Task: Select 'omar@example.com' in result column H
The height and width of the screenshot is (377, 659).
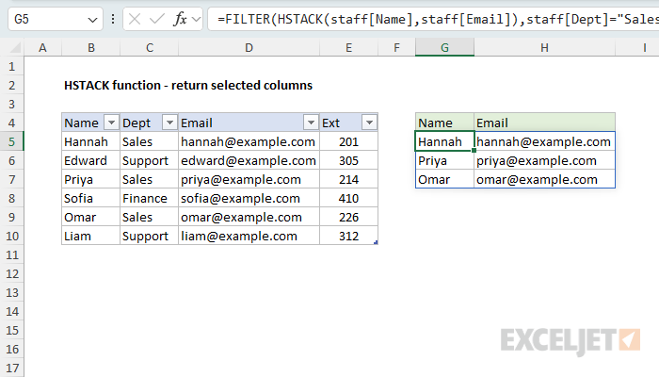Action: [x=544, y=180]
